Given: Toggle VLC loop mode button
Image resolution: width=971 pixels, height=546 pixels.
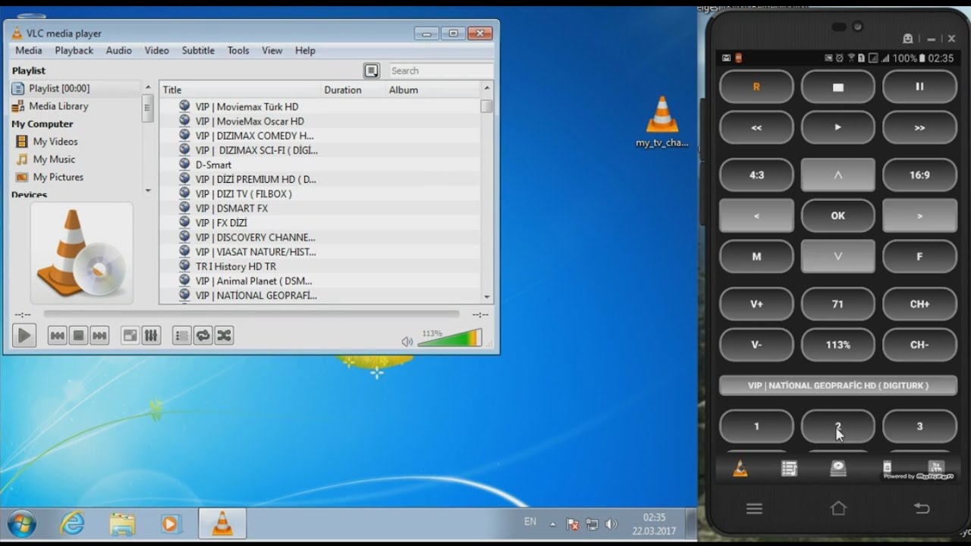Looking at the screenshot, I should click(203, 335).
